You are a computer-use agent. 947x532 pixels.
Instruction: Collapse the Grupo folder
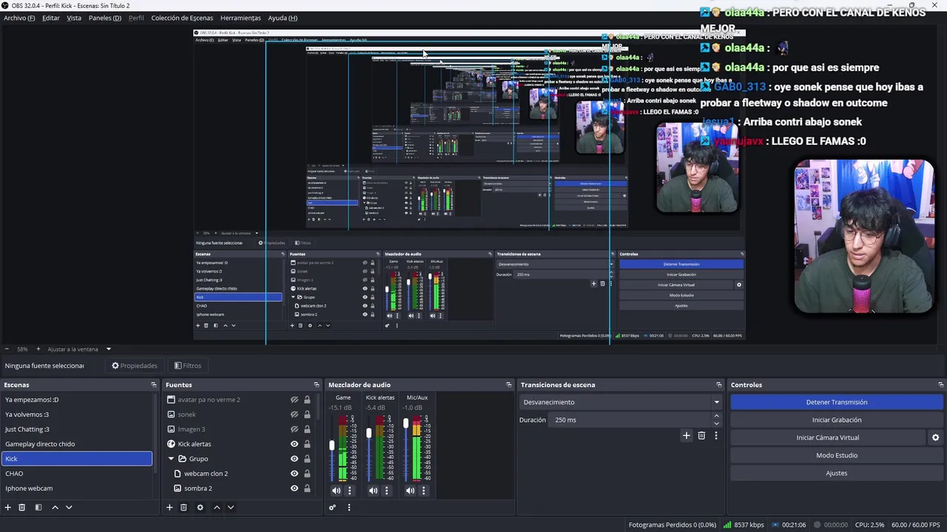pyautogui.click(x=172, y=459)
